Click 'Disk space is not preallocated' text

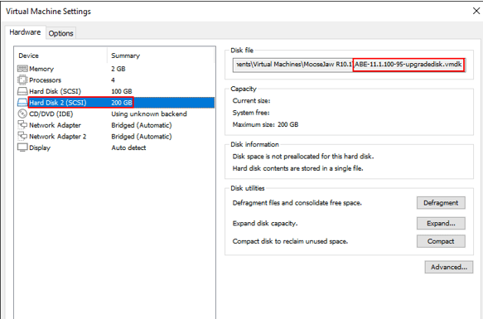point(303,157)
